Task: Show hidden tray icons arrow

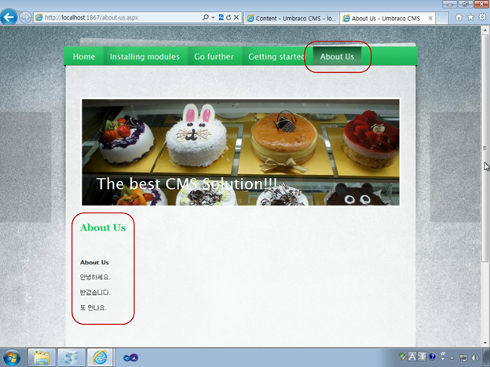Action: [452, 358]
